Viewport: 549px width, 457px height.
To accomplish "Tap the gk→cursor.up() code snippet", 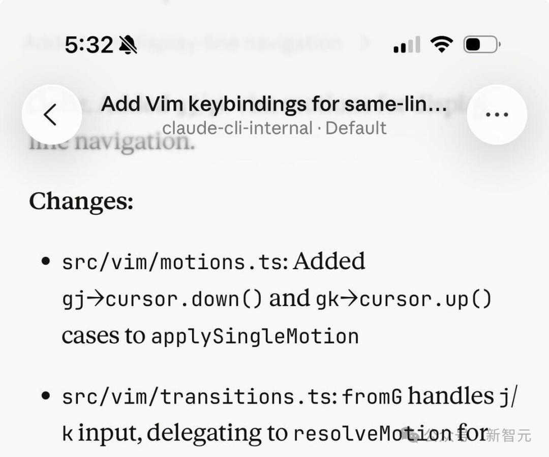I will point(404,300).
